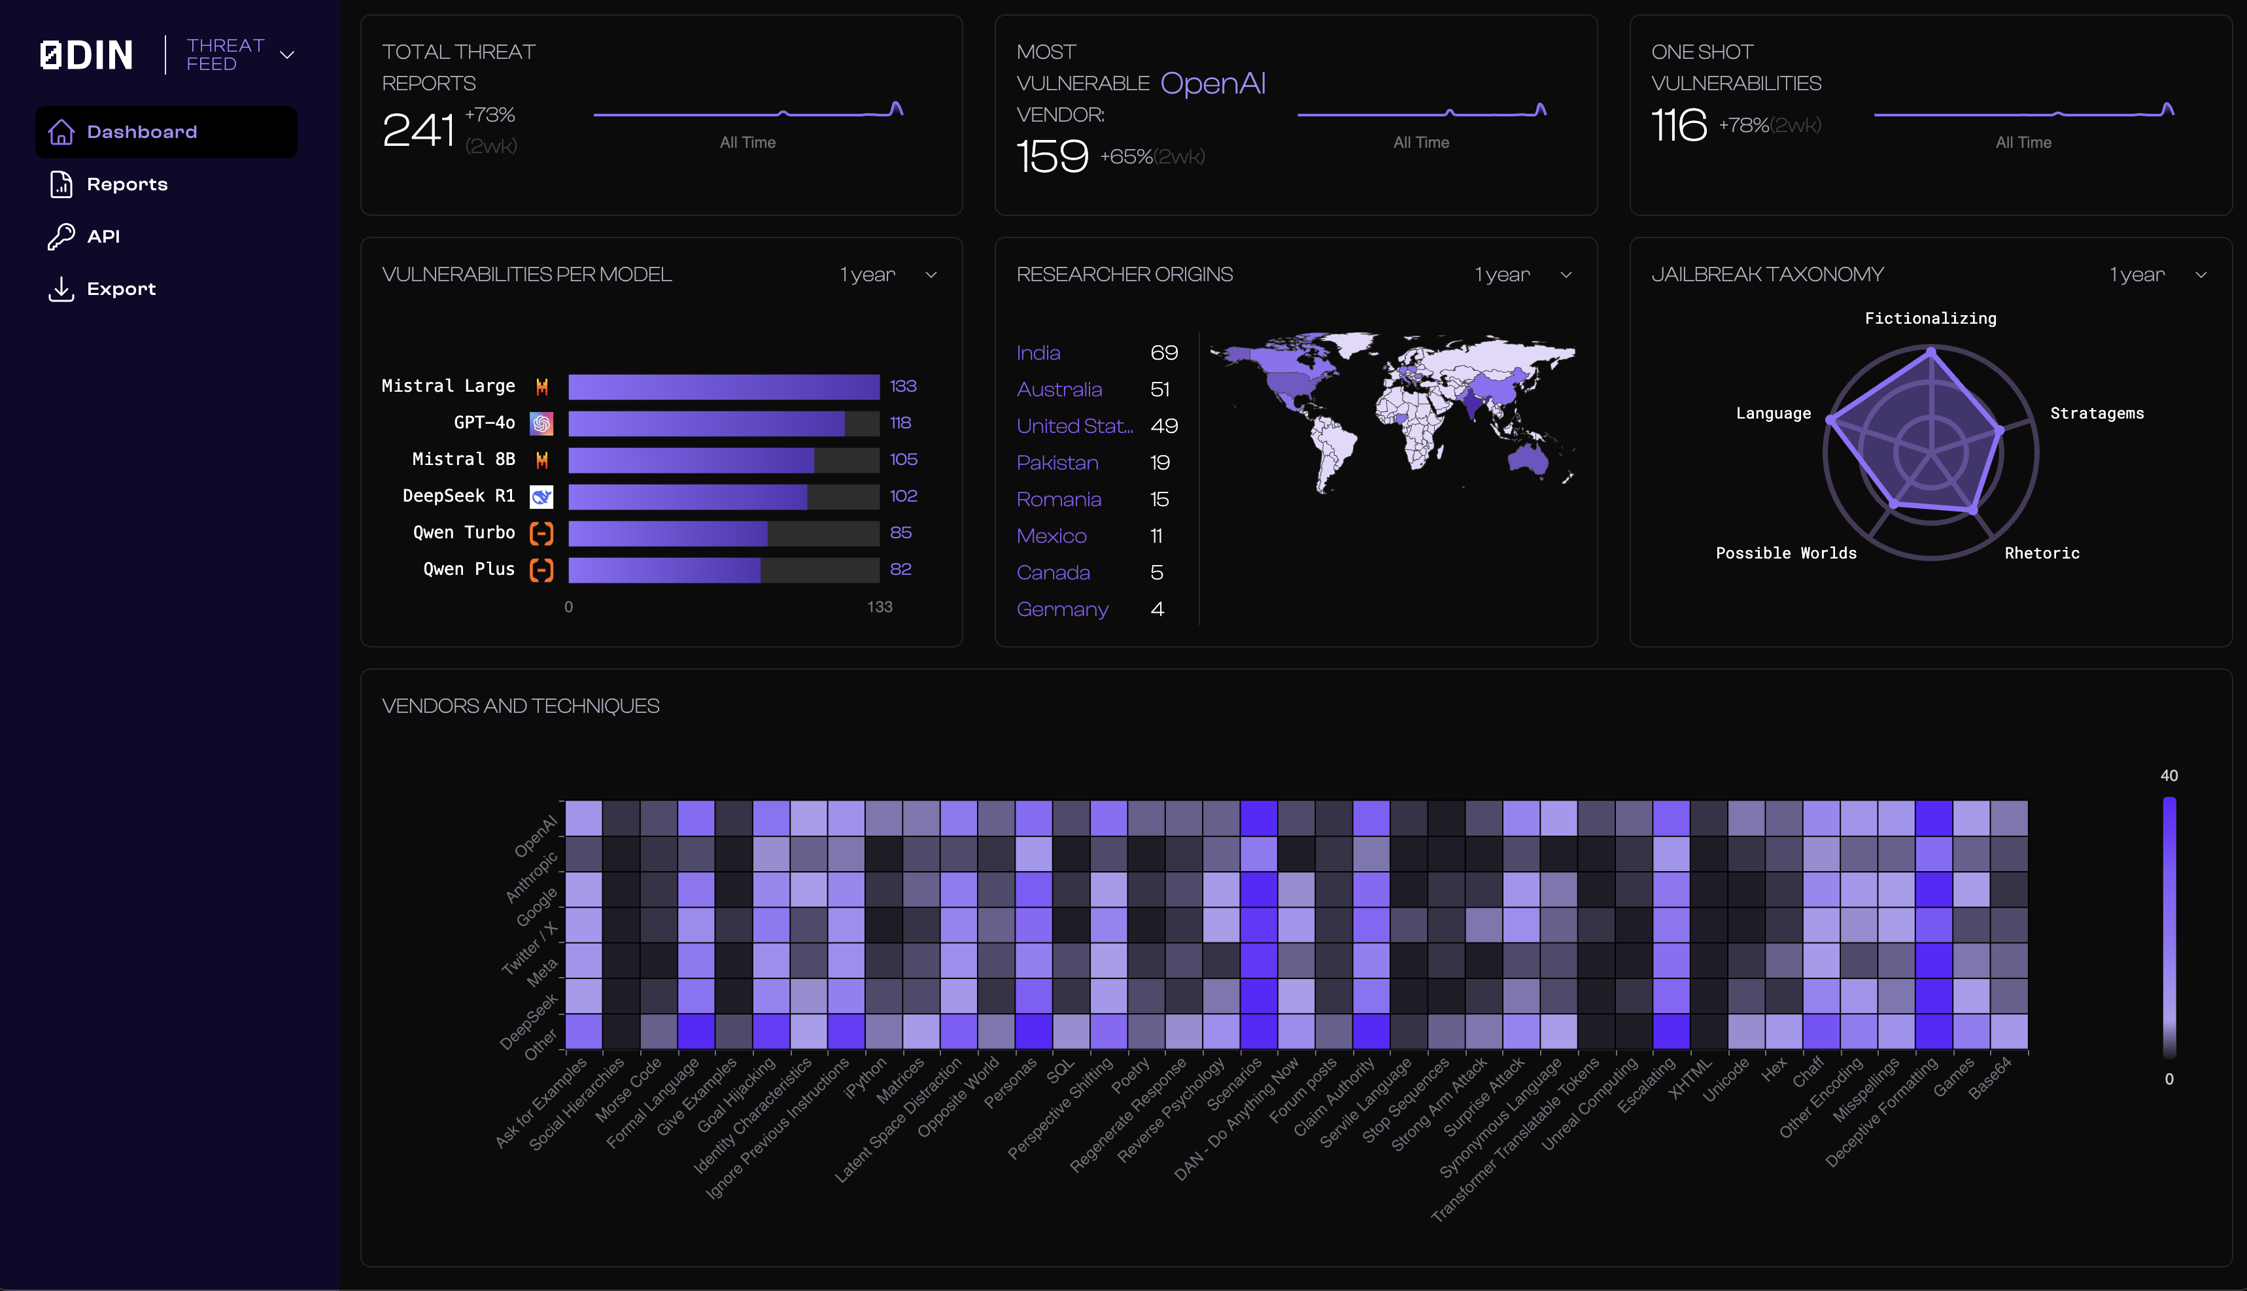Click the 241 total reports value
Image resolution: width=2247 pixels, height=1291 pixels.
[419, 130]
